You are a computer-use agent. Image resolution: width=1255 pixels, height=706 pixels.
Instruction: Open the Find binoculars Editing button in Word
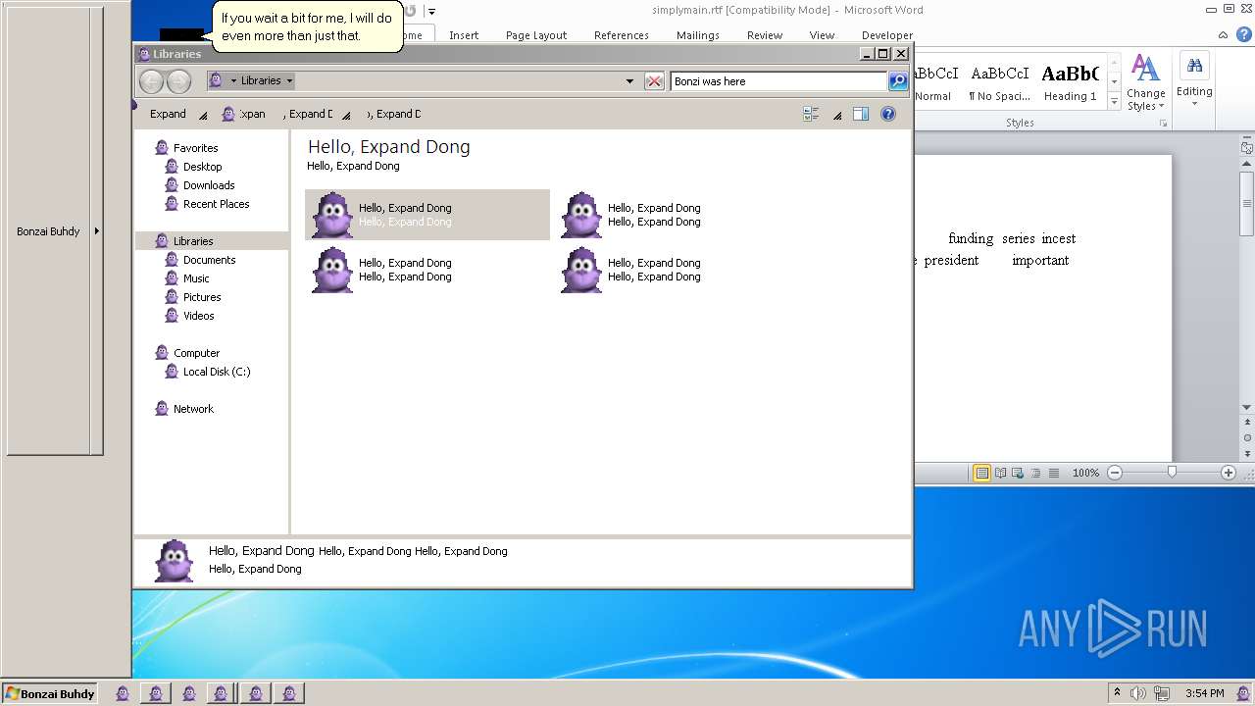pos(1194,66)
